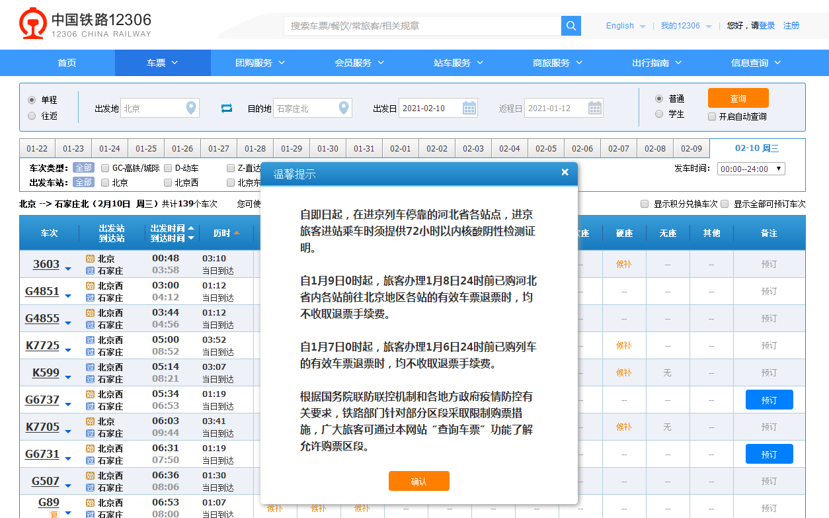
Task: Click the swap departure and destination icon
Action: point(227,108)
